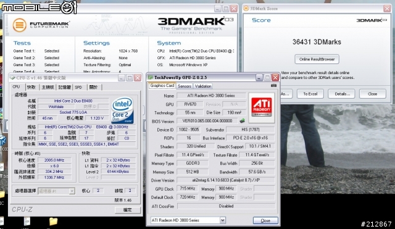The height and width of the screenshot is (229, 395).
Task: Click the Shaders value 320 Unified
Action: [x=196, y=146]
